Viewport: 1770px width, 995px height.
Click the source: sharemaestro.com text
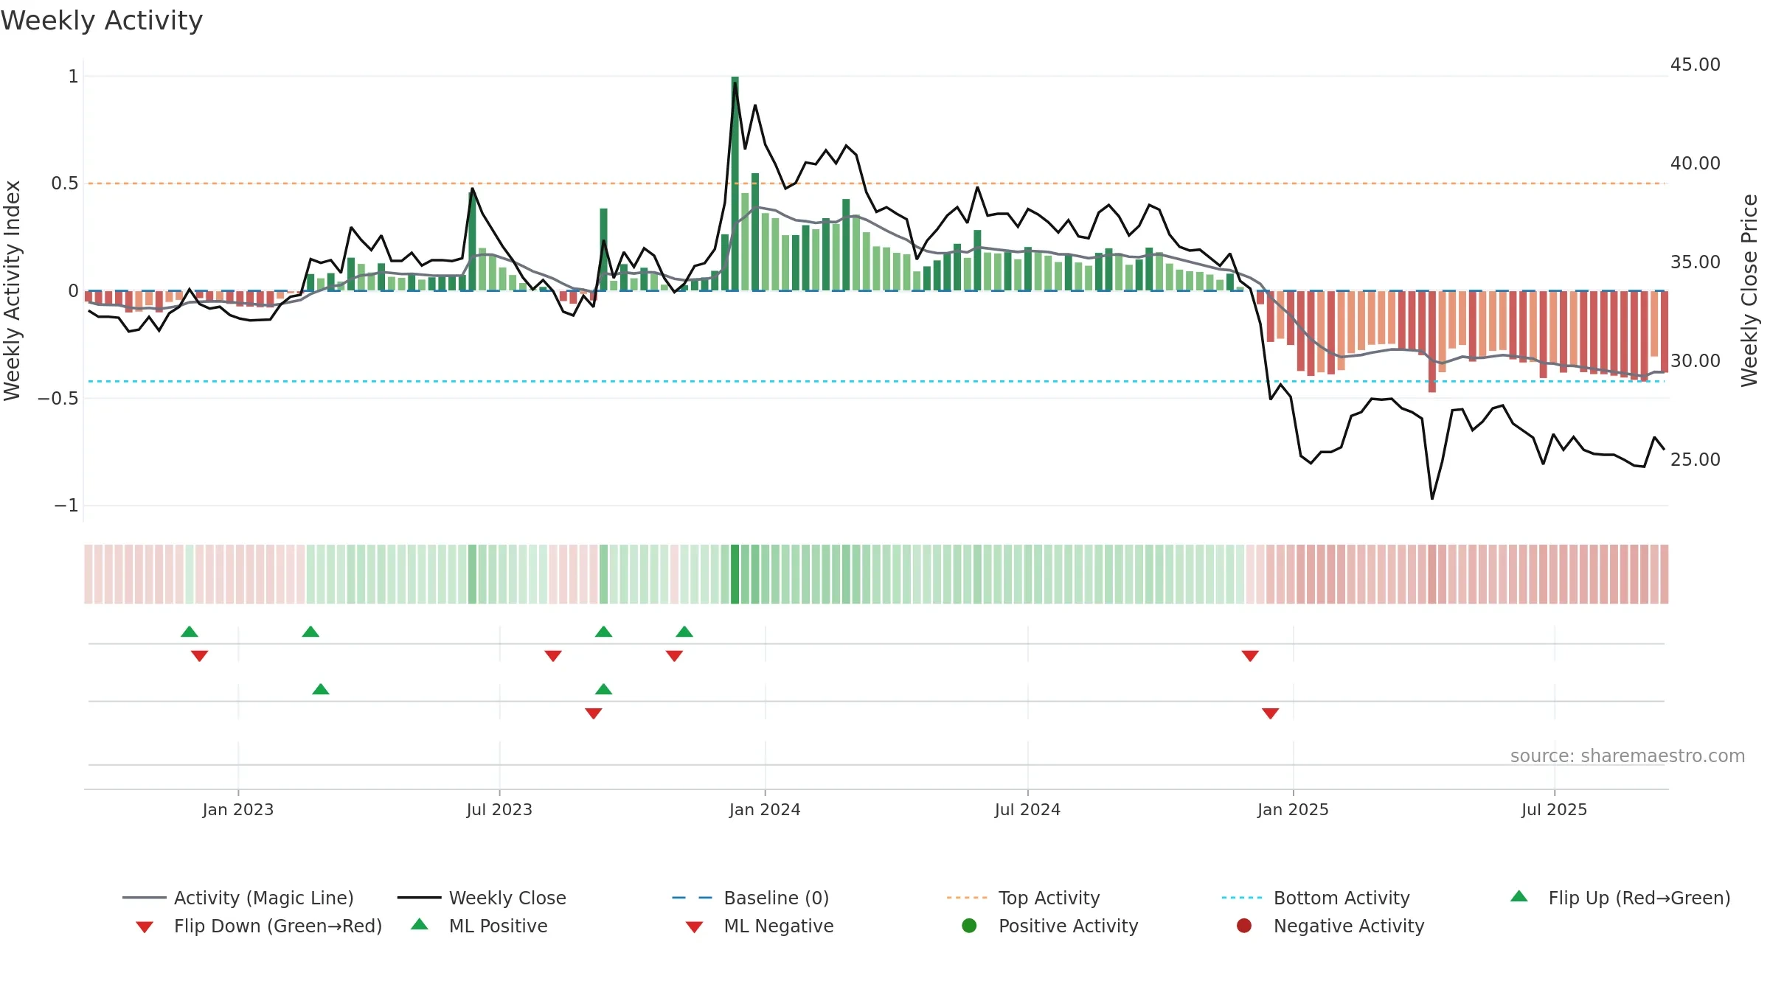click(1628, 755)
